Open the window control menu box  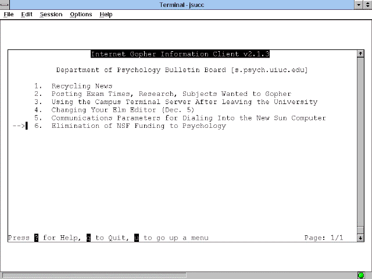click(5, 5)
